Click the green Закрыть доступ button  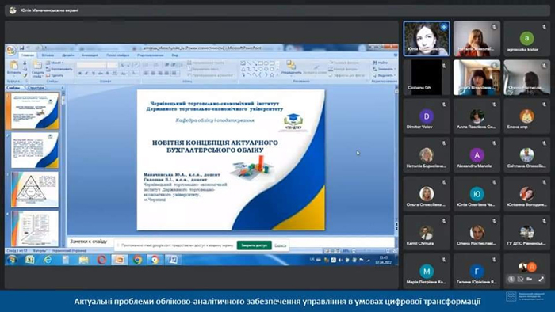255,245
